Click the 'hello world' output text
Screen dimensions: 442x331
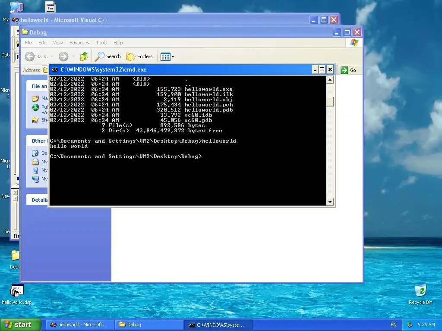69,146
